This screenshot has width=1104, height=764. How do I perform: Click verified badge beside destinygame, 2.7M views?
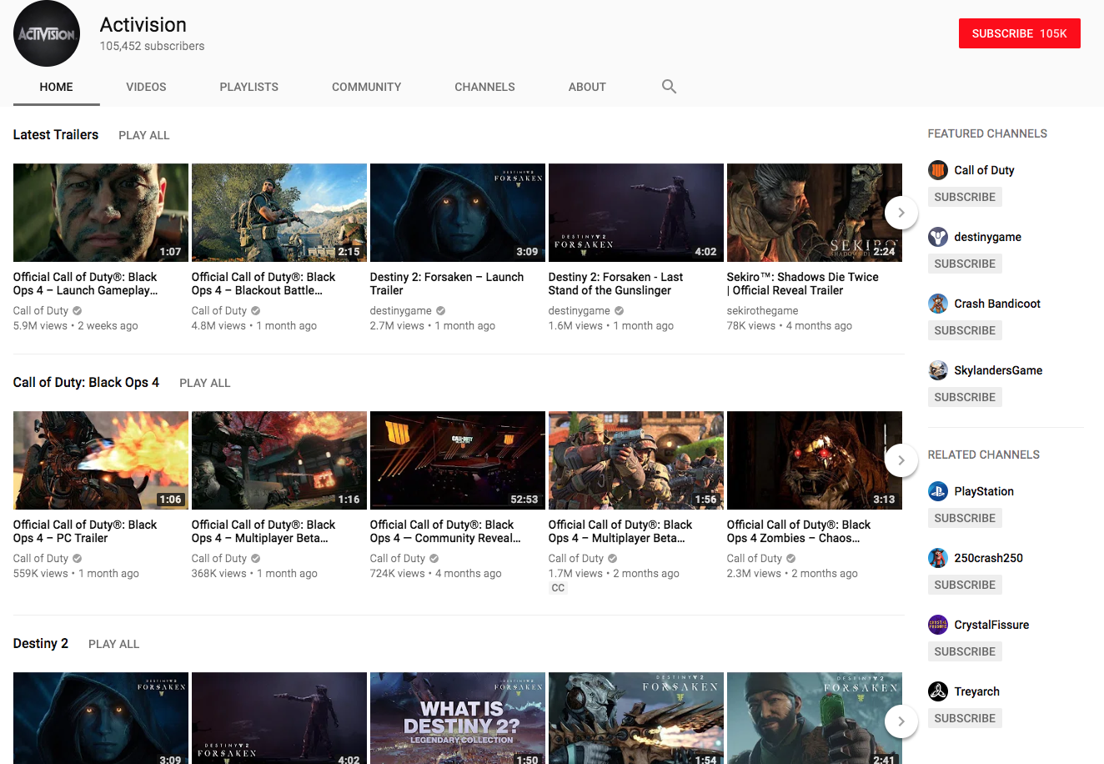point(441,311)
